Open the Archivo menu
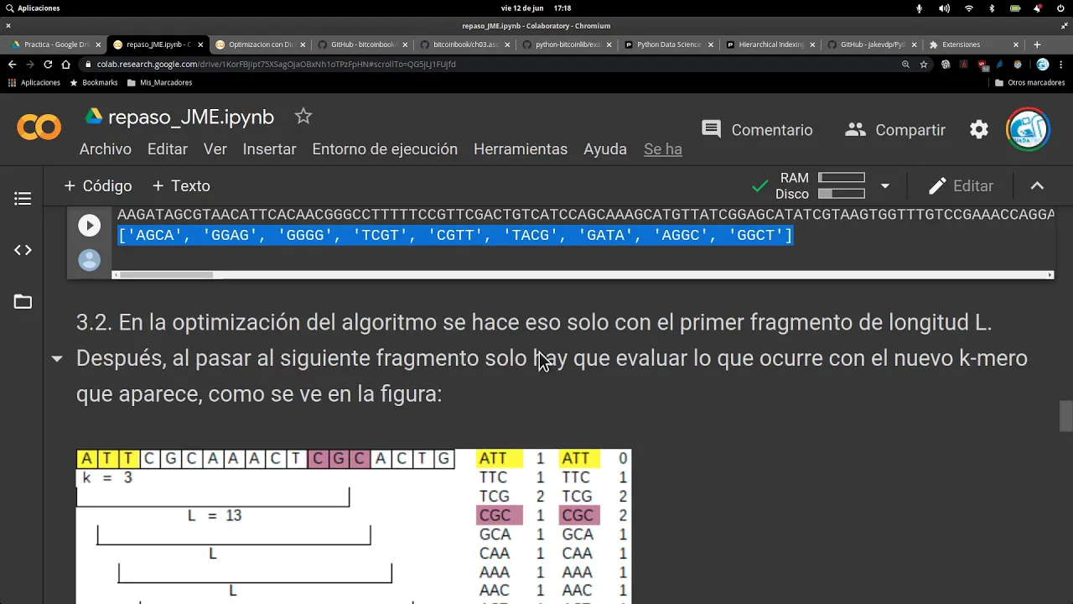1073x604 pixels. pos(106,148)
